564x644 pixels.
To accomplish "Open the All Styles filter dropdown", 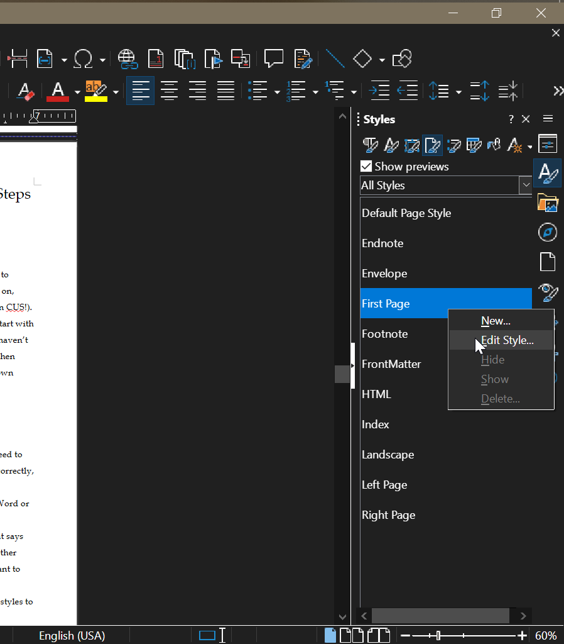I will coord(526,186).
